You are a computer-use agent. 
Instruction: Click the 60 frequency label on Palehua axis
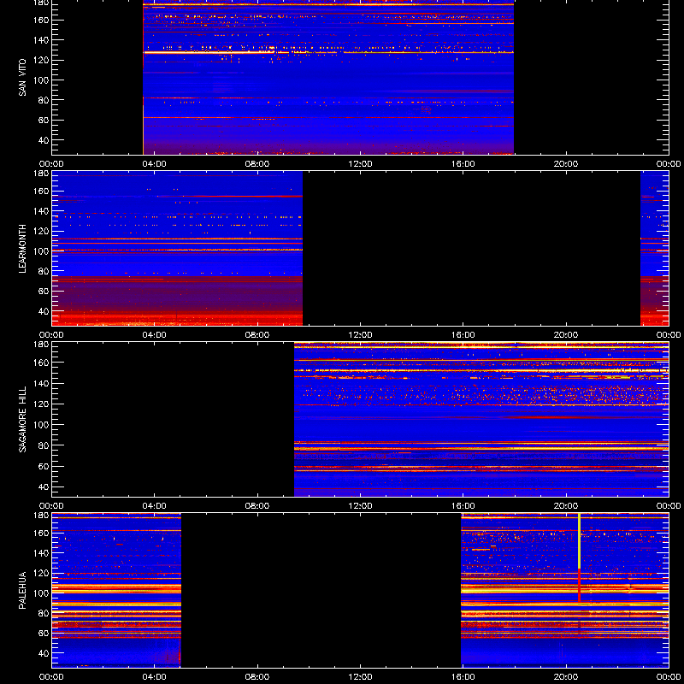coord(44,634)
